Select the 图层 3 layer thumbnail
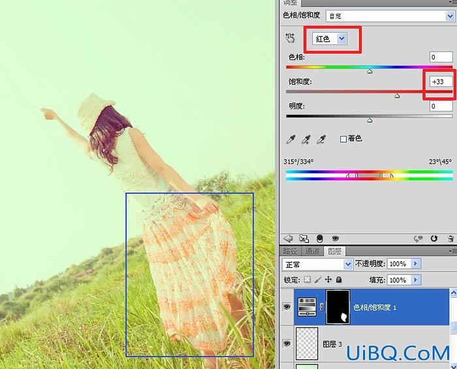 307,344
